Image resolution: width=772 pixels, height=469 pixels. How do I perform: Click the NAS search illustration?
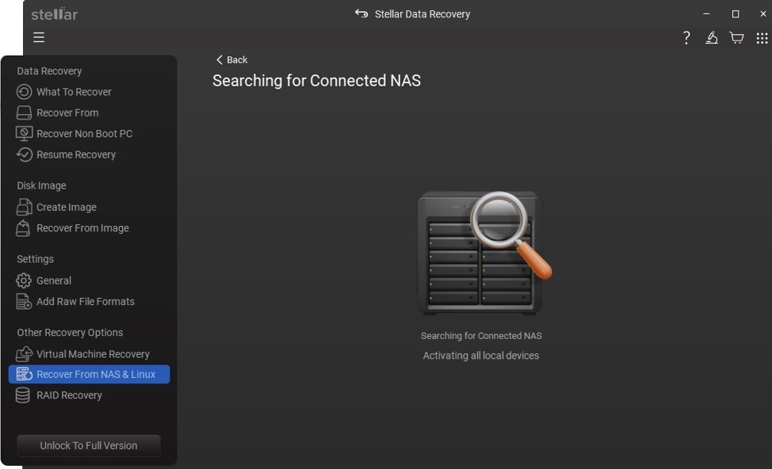pyautogui.click(x=484, y=253)
